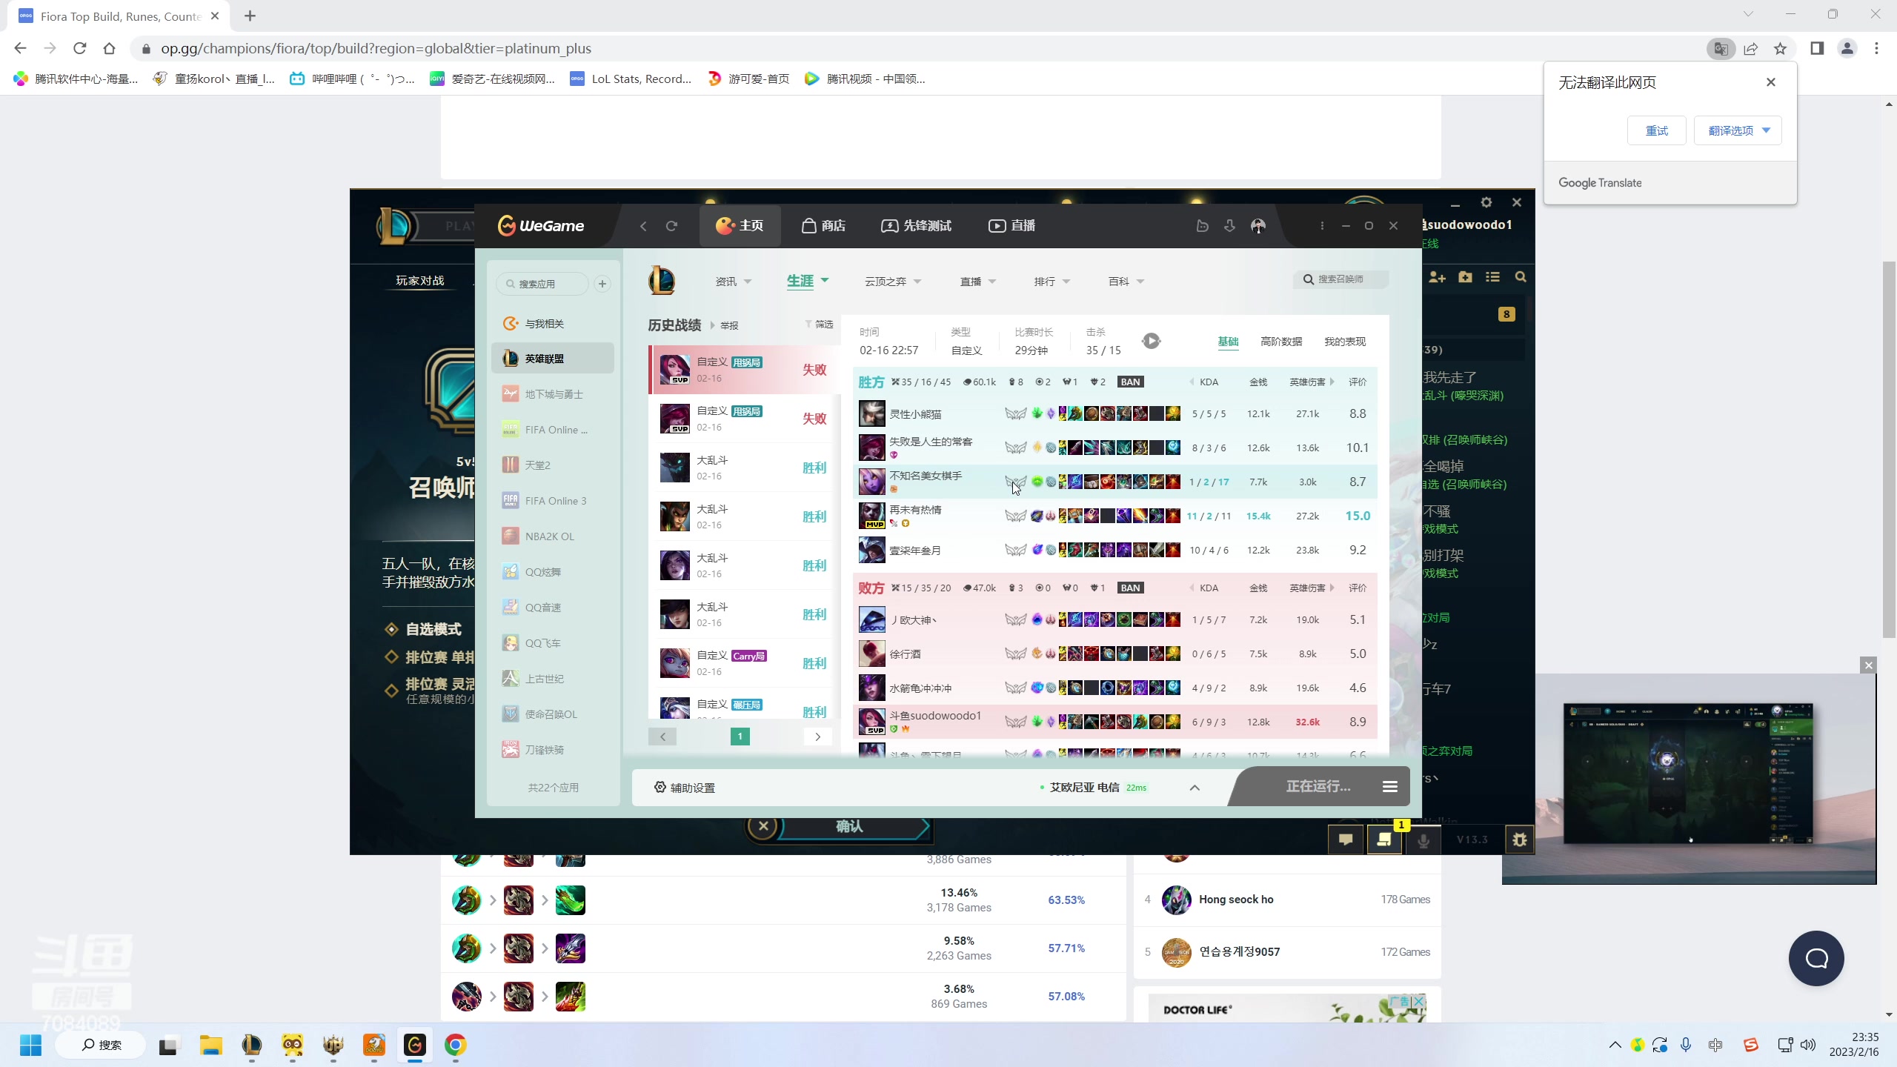Expand the 排行 dropdown menu
The image size is (1897, 1067).
1052,282
